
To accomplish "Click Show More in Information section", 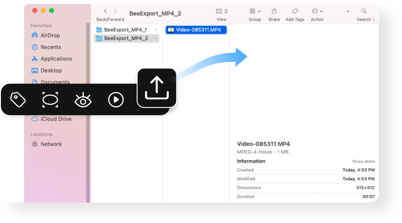I will (x=363, y=161).
